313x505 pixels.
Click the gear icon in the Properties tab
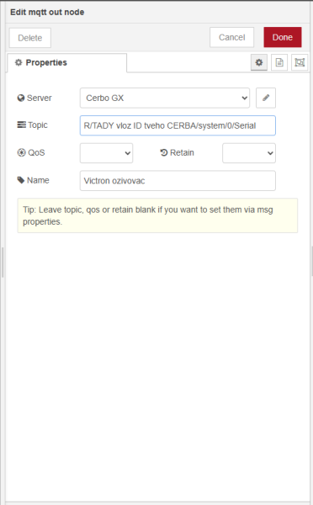[19, 62]
